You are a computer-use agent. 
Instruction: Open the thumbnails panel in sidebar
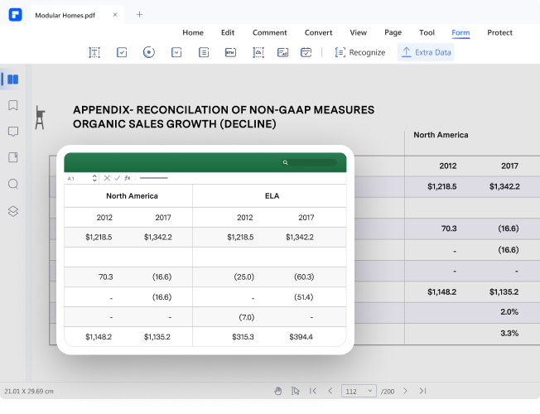(12, 79)
